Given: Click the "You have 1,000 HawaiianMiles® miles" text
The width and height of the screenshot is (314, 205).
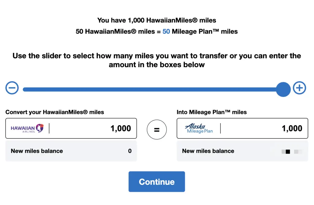Looking at the screenshot, I should (x=157, y=20).
